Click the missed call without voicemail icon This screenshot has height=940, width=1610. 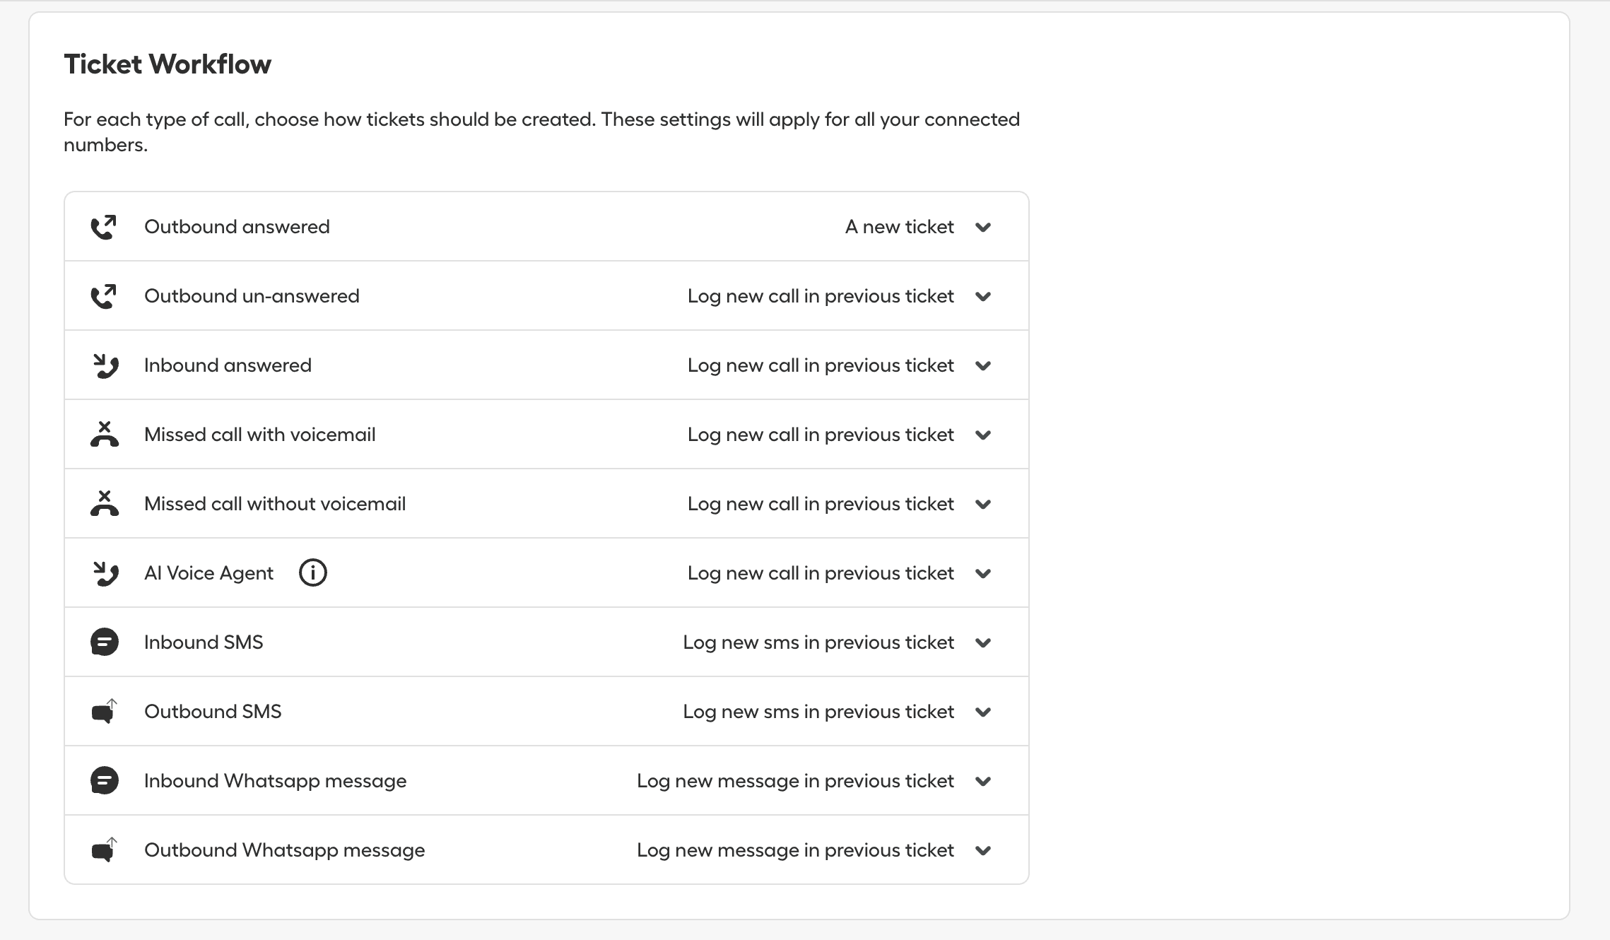coord(103,503)
